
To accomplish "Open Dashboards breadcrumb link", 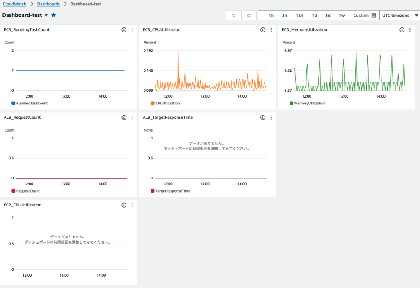I will tap(48, 4).
